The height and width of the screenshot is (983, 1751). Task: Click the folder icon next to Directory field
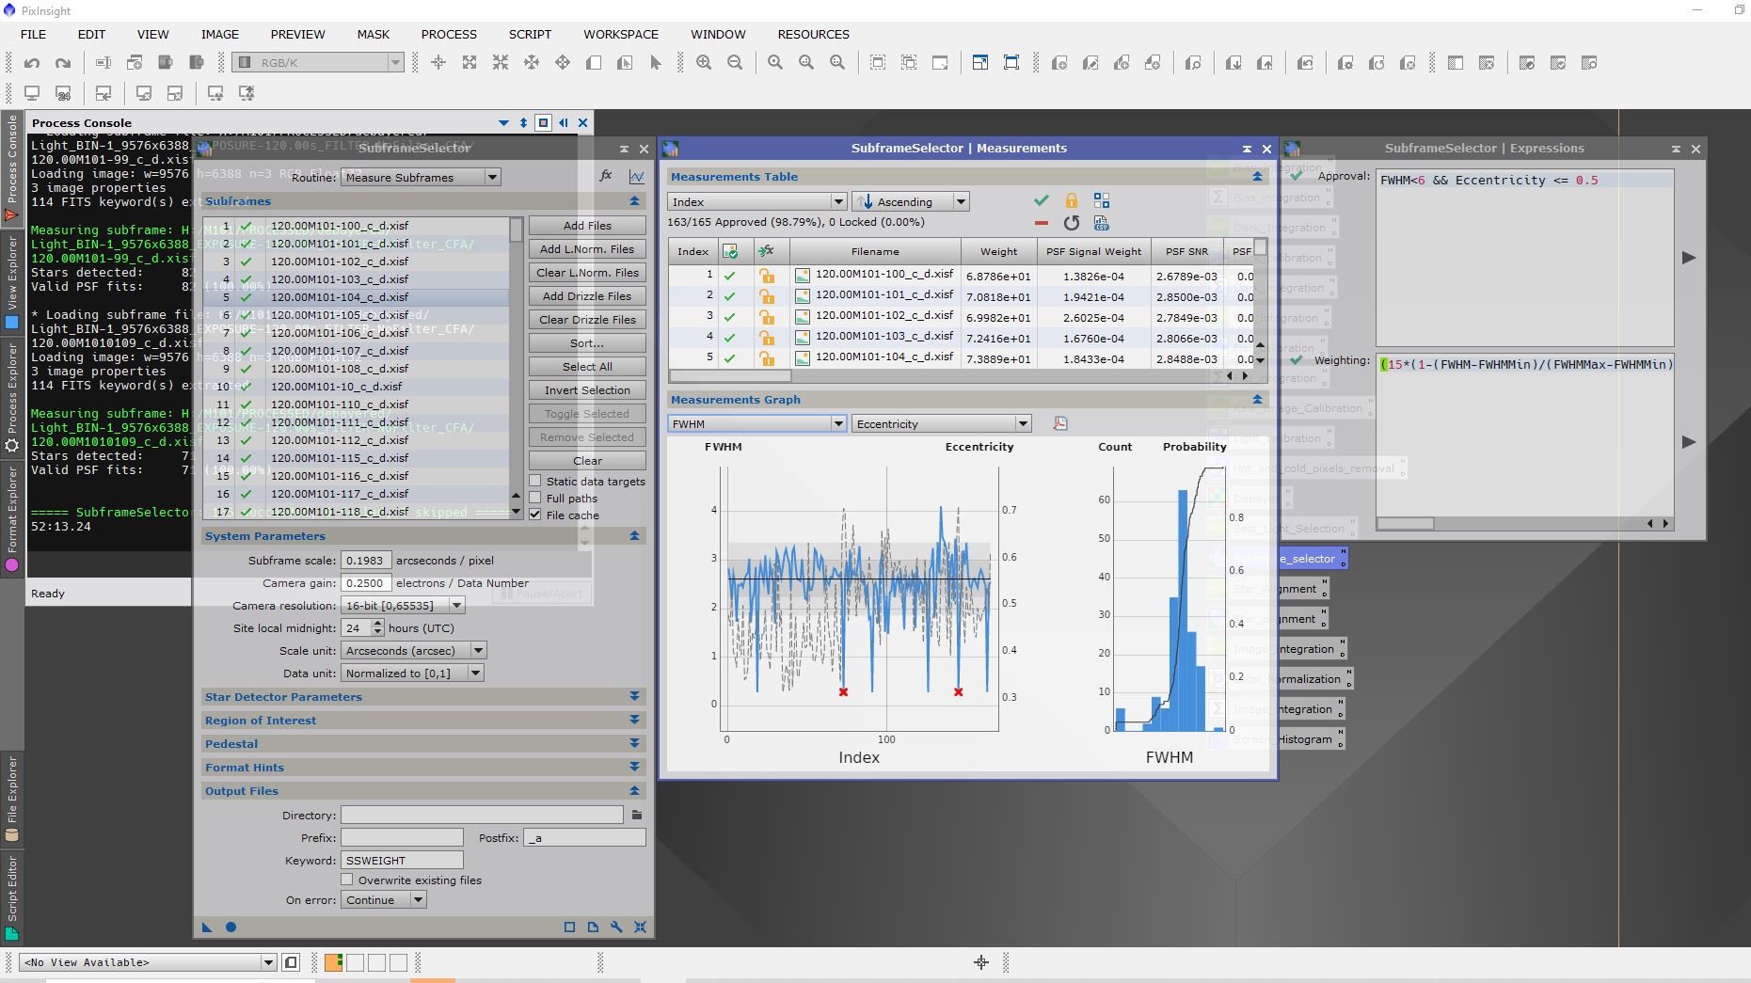coord(637,816)
